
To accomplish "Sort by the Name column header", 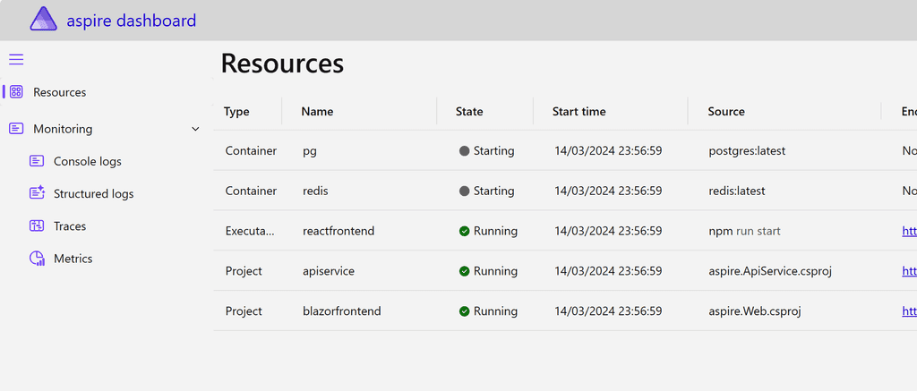I will (317, 112).
